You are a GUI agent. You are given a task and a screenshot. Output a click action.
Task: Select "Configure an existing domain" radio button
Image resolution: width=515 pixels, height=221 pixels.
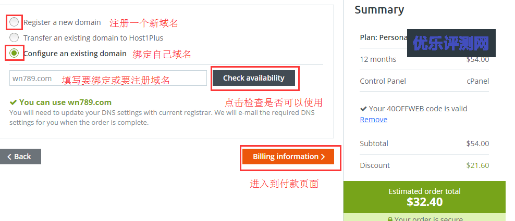[x=14, y=53]
